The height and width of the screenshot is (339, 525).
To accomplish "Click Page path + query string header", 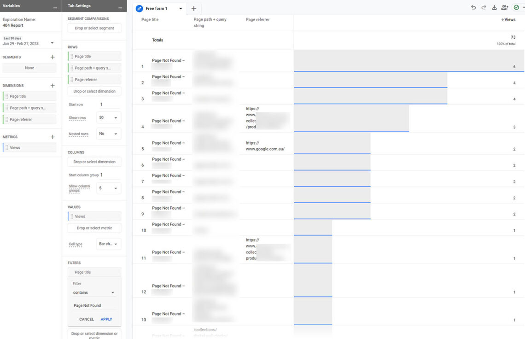I will 210,23.
